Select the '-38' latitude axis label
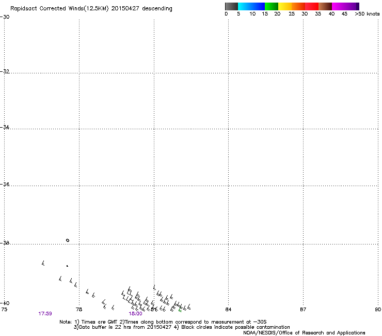 tap(5, 243)
